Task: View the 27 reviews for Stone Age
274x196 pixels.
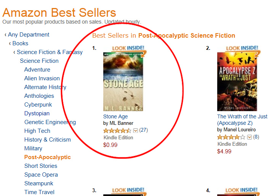Action: coord(143,130)
